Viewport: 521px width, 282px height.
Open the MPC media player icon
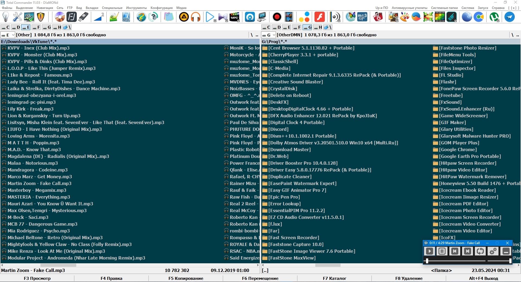234,17
